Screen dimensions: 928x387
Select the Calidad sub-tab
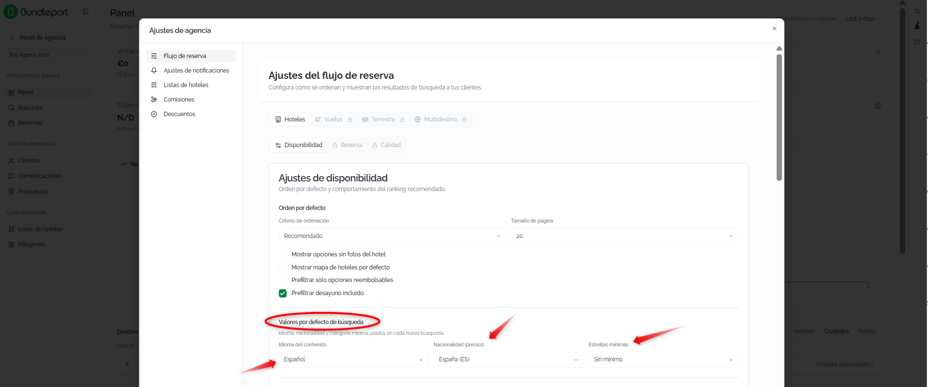point(386,145)
